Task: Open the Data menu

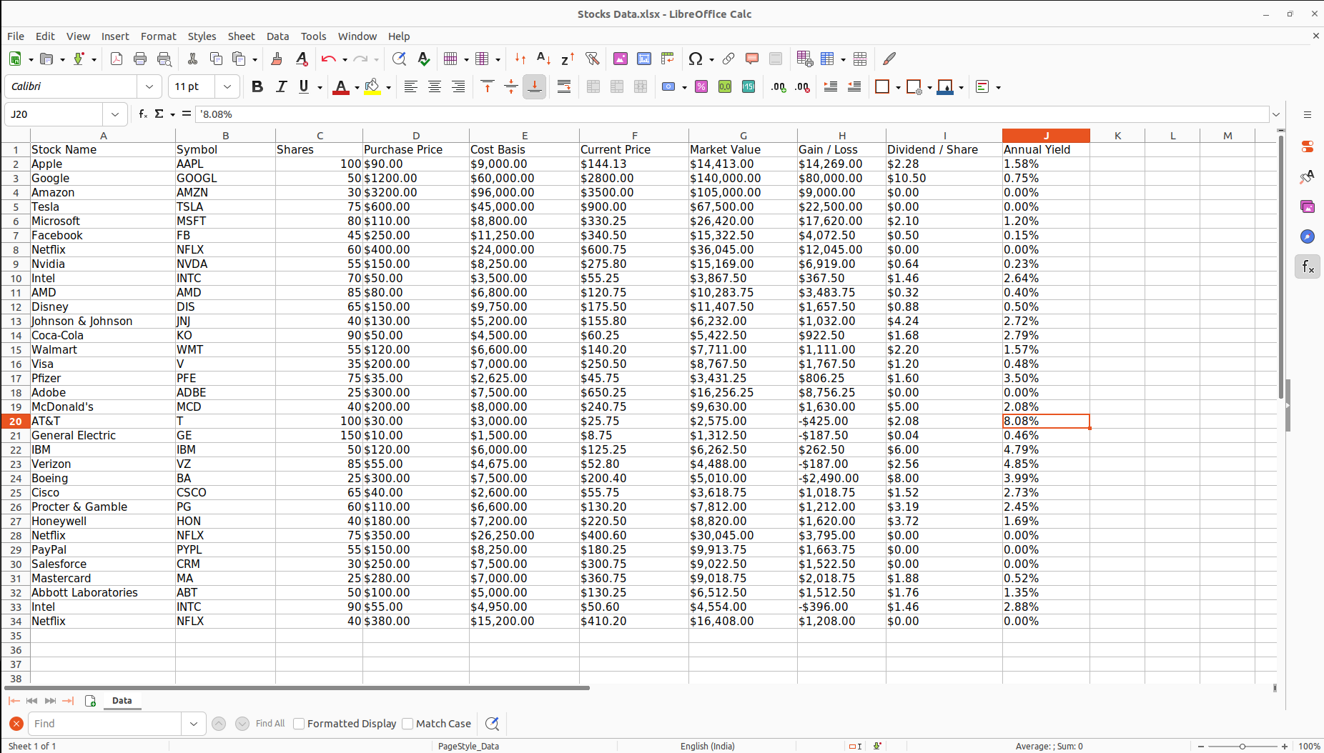Action: (x=278, y=36)
